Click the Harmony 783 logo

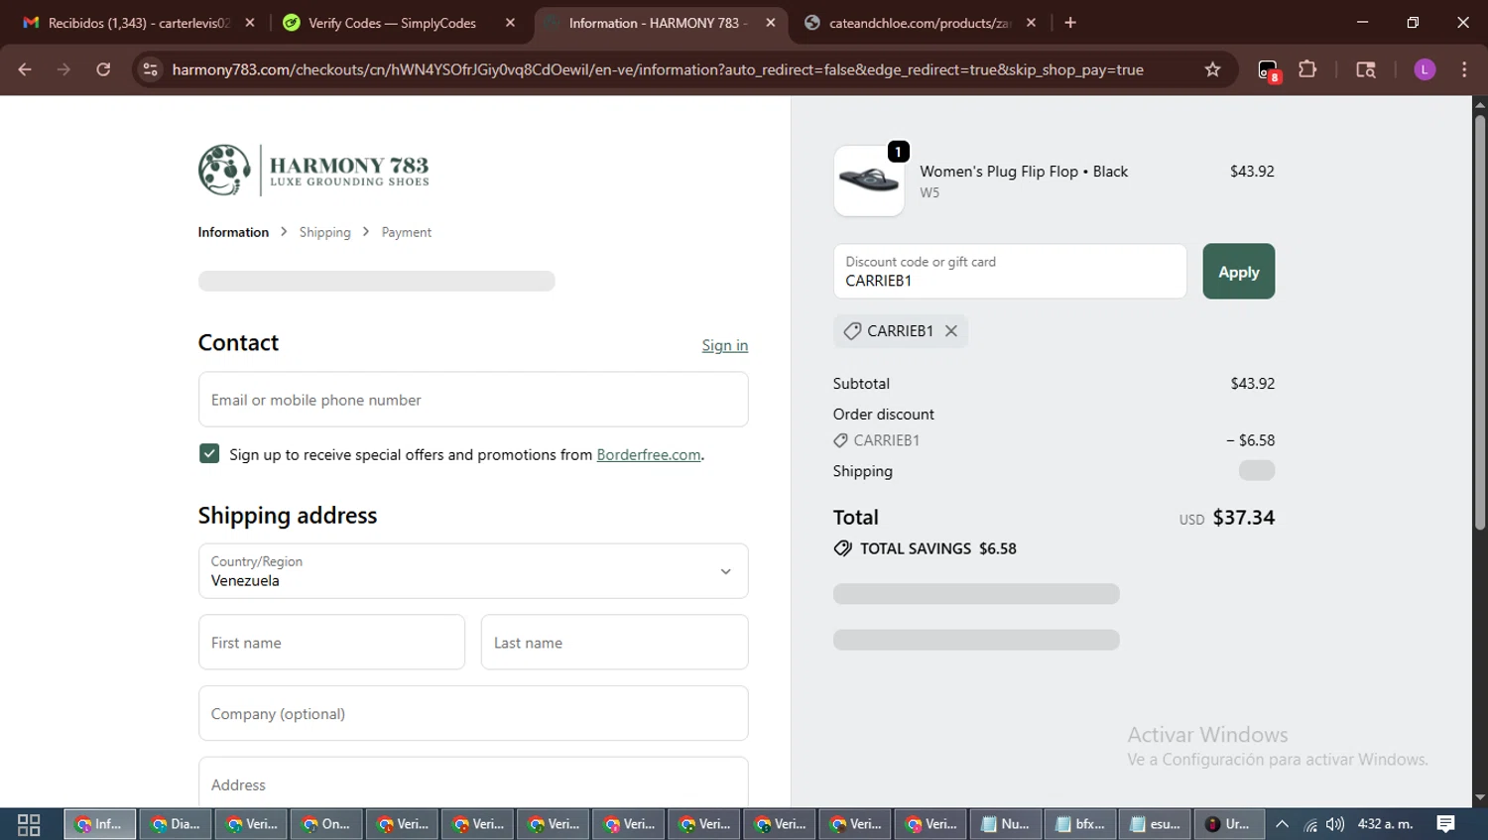(313, 171)
